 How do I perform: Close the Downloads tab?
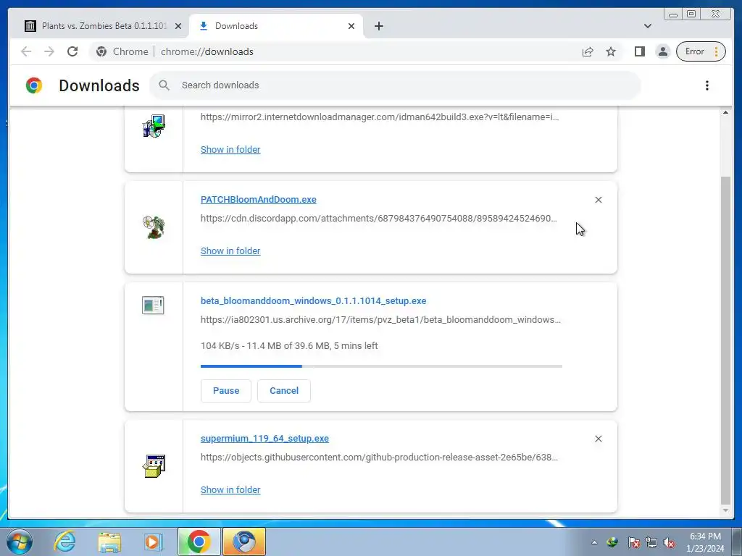(x=351, y=26)
